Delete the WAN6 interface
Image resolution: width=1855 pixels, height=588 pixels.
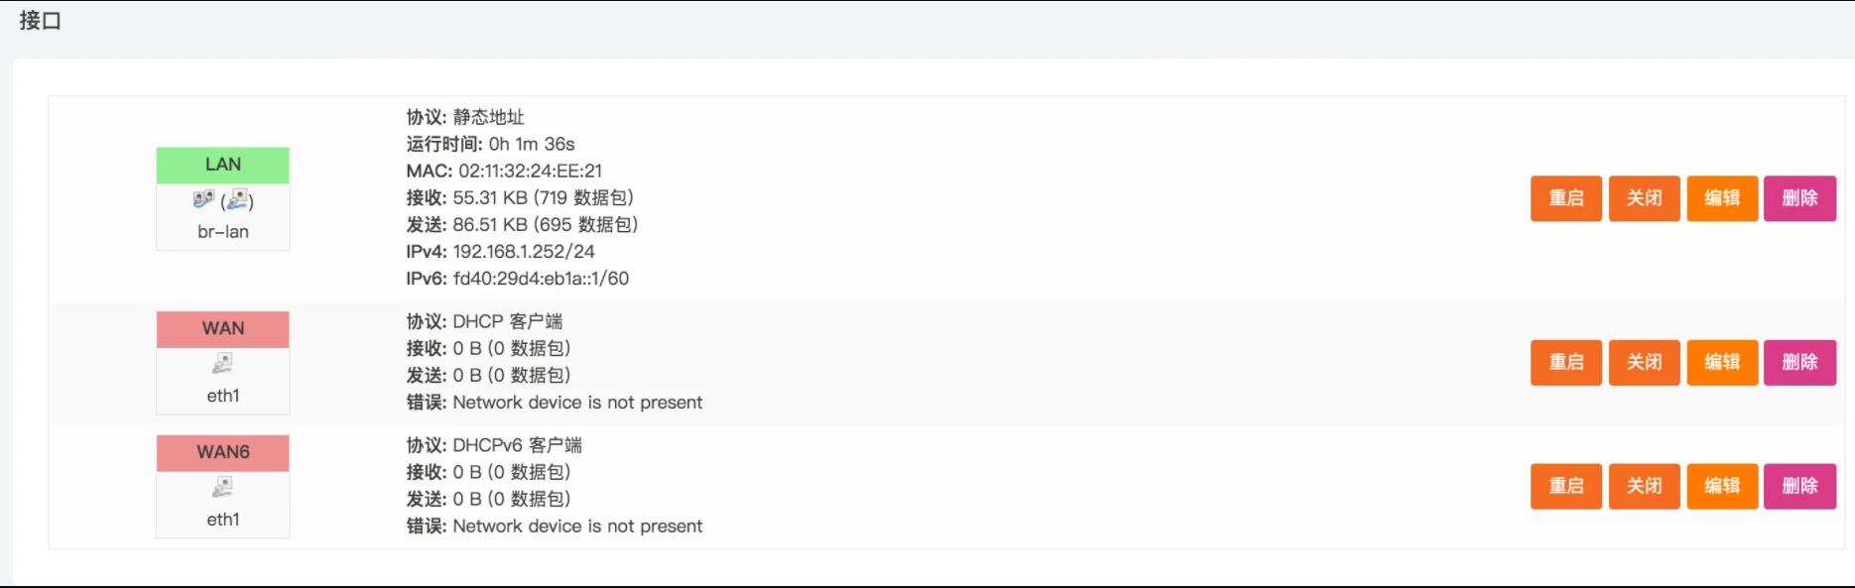(1799, 486)
